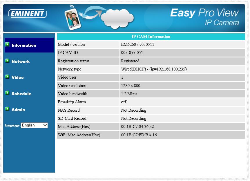Click the 1280 x 800 resolution value
The image size is (250, 181).
point(131,86)
